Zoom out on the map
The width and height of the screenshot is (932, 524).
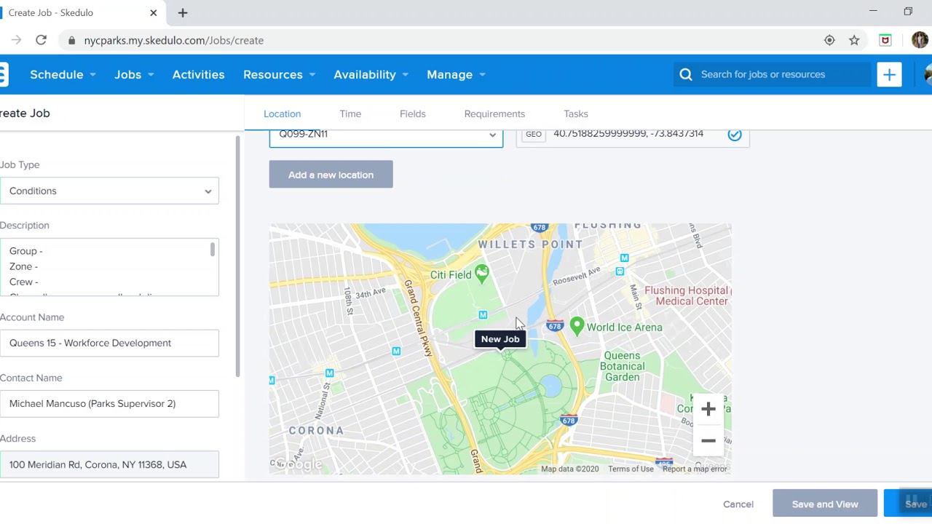click(x=708, y=440)
